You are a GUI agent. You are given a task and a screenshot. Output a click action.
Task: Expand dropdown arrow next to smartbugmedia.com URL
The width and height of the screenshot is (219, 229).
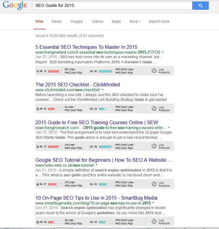tap(153, 203)
